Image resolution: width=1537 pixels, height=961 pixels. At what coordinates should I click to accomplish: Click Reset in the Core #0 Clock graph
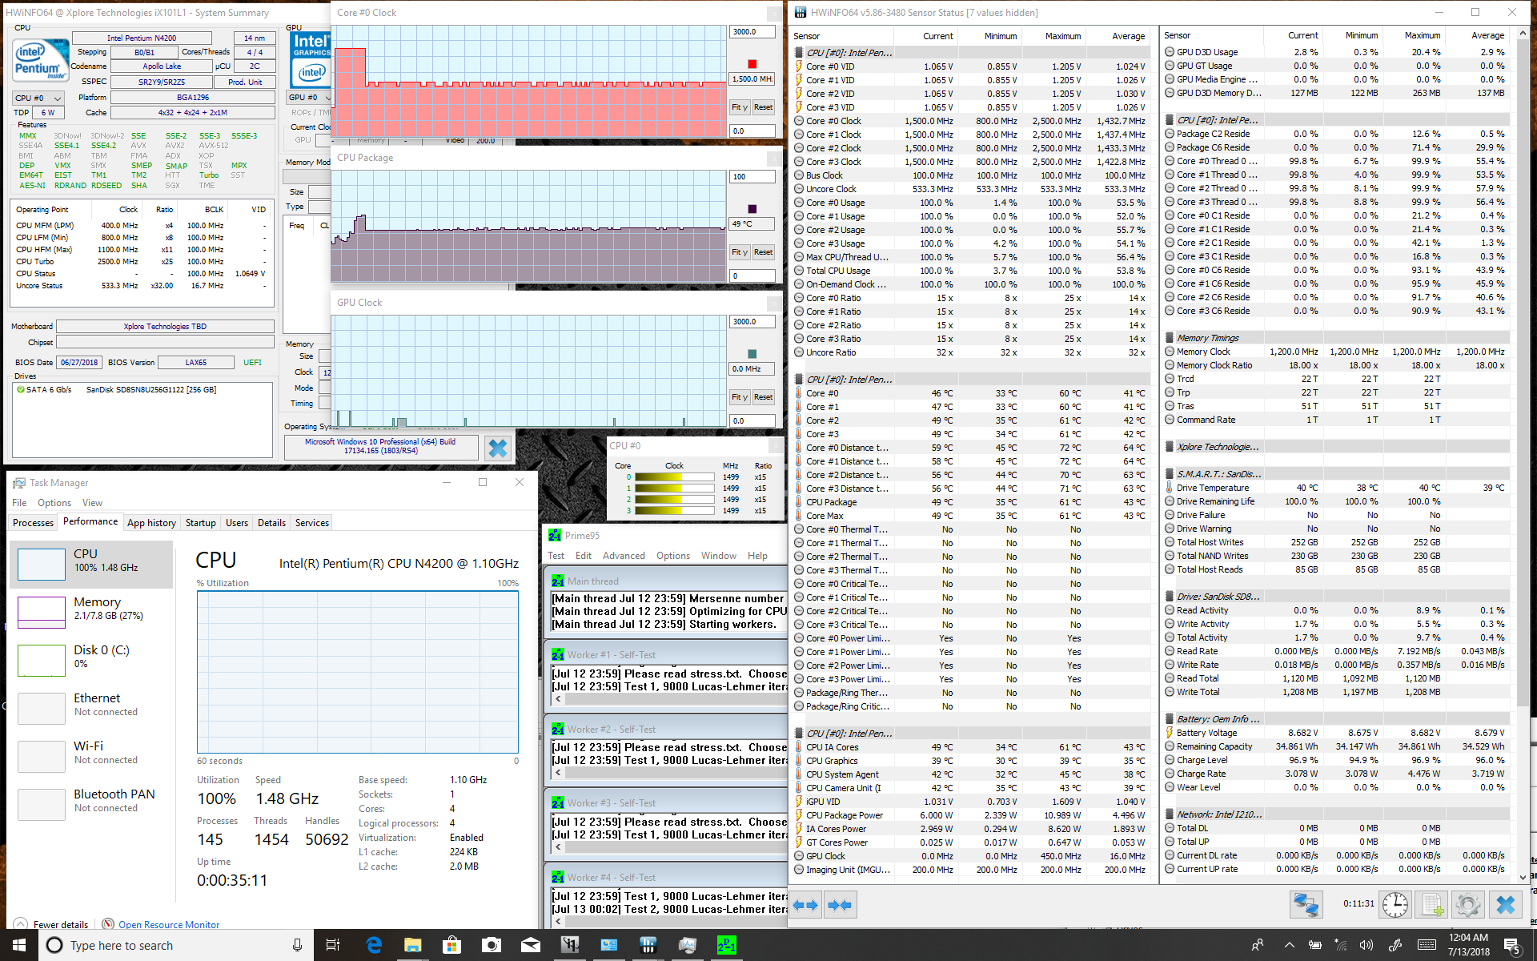point(763,107)
